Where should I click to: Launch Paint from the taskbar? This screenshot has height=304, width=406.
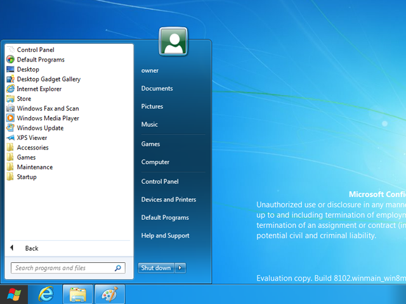[x=110, y=294]
